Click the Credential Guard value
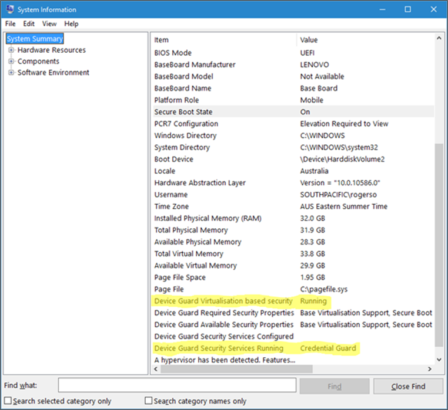 pos(328,348)
